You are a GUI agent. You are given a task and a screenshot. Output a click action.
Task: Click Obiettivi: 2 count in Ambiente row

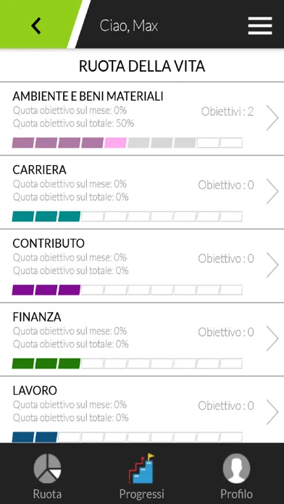coord(227,112)
